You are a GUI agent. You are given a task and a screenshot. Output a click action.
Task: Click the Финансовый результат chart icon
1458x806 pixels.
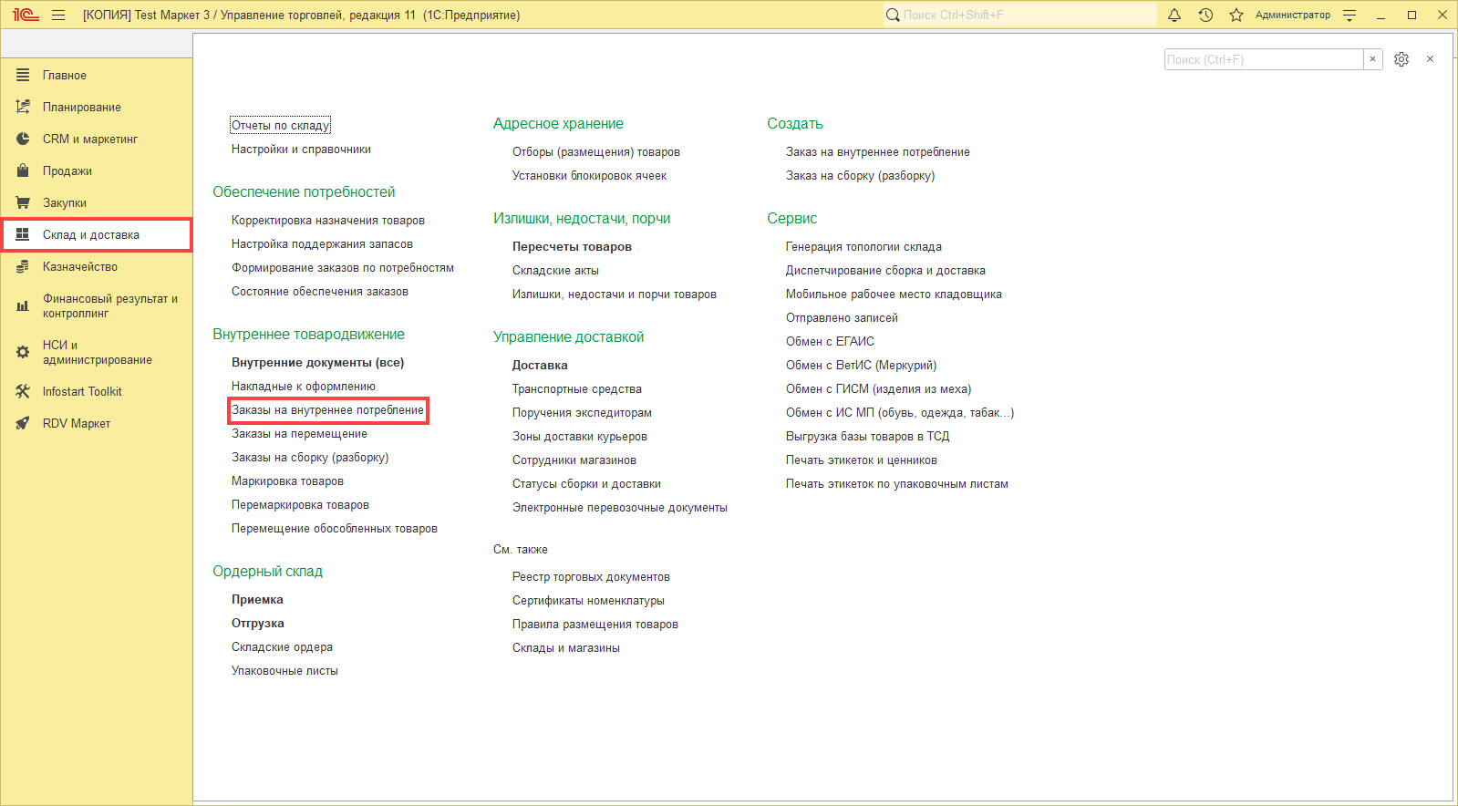(x=23, y=306)
